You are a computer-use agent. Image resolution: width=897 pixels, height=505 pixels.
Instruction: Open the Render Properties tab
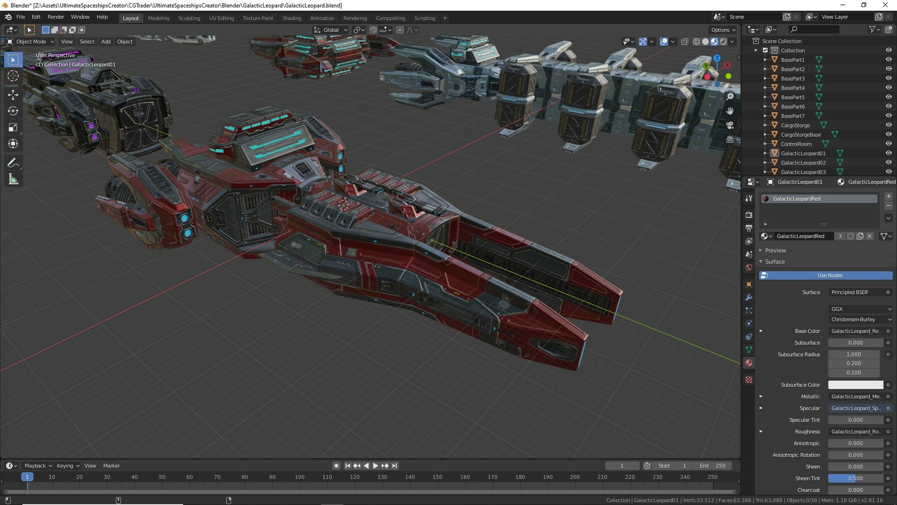click(749, 215)
